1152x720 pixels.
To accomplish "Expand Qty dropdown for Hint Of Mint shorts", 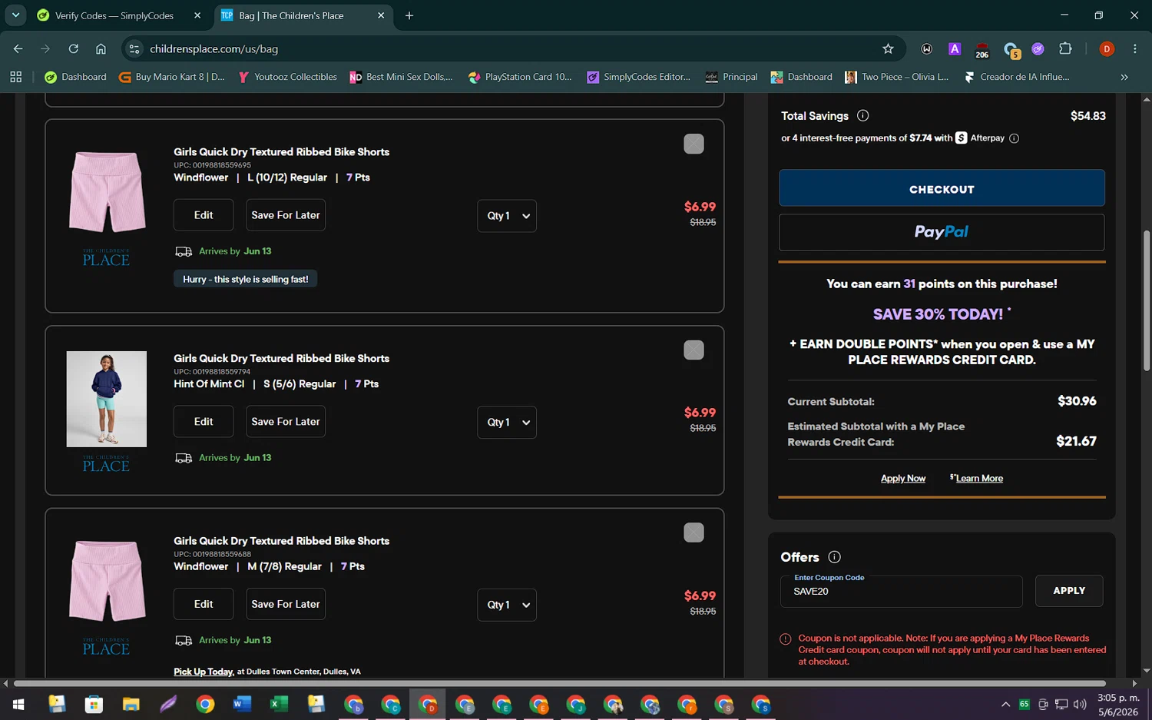I will click(507, 422).
